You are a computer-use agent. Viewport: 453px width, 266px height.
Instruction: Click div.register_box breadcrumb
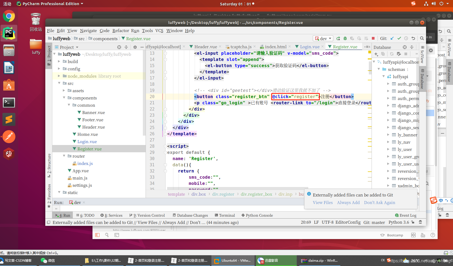256,194
